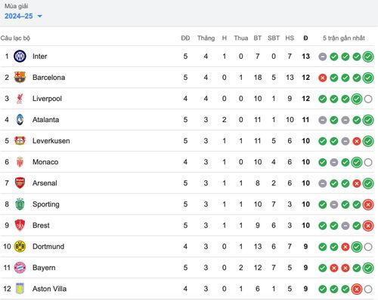Click the HS column header
This screenshot has width=378, height=300.
(290, 38)
